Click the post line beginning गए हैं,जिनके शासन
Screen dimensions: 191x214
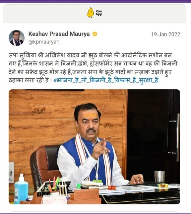tap(93, 63)
